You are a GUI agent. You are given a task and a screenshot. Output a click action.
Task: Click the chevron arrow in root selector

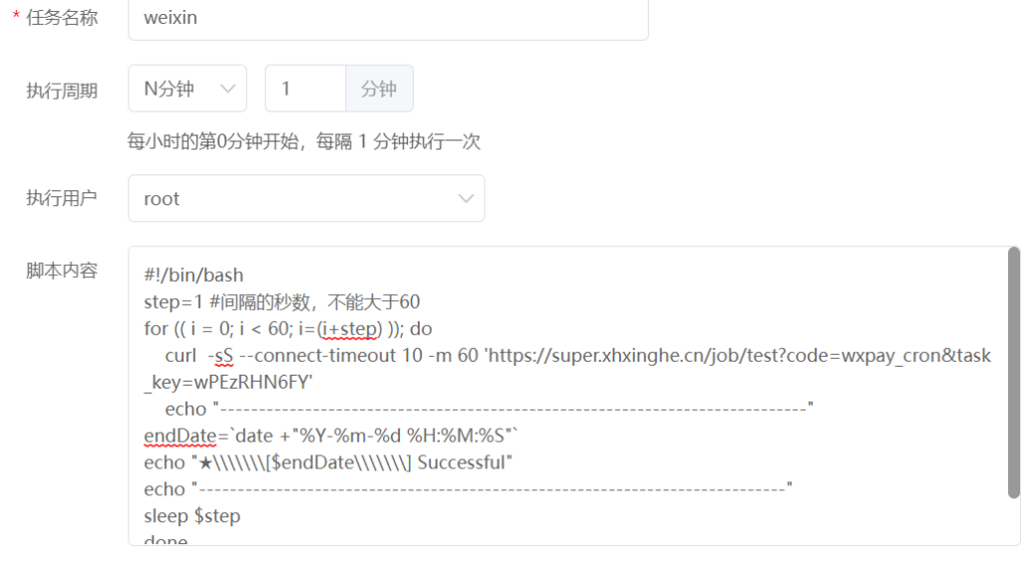tap(466, 198)
